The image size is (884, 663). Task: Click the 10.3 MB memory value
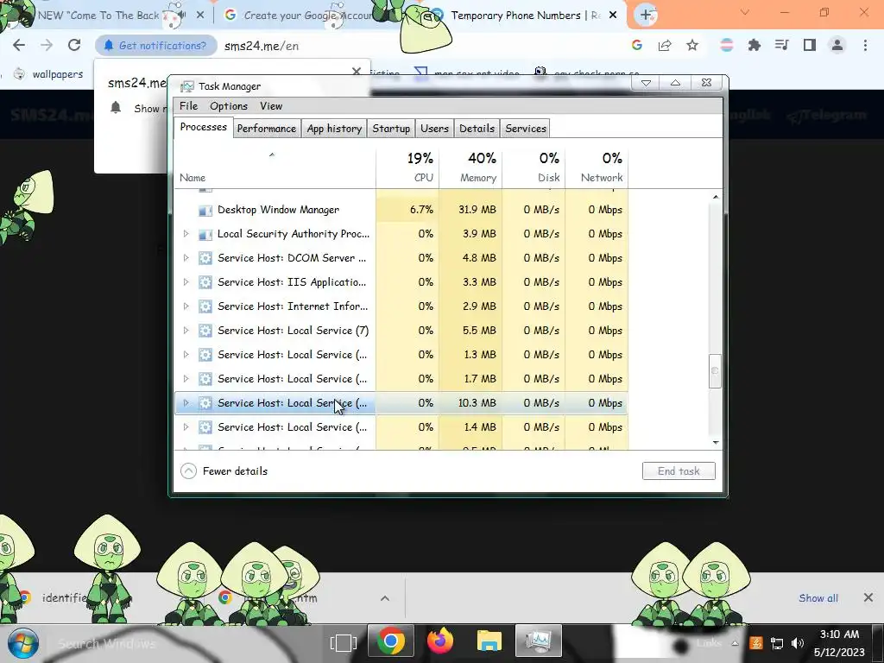[x=477, y=403]
